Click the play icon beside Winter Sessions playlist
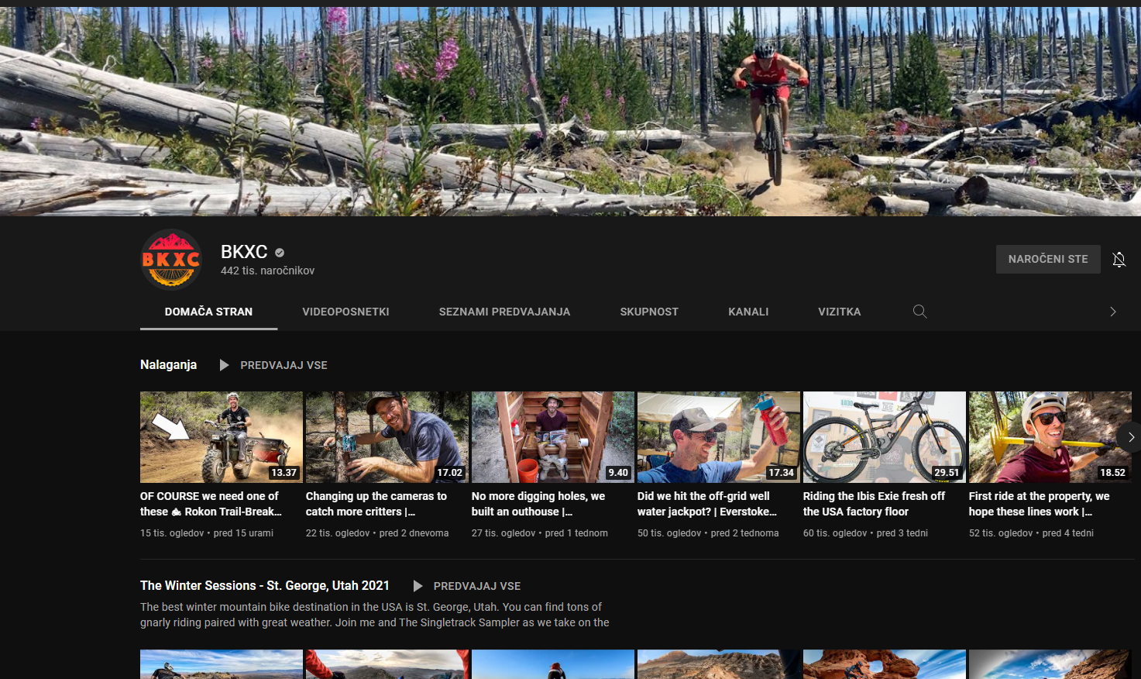 (418, 586)
